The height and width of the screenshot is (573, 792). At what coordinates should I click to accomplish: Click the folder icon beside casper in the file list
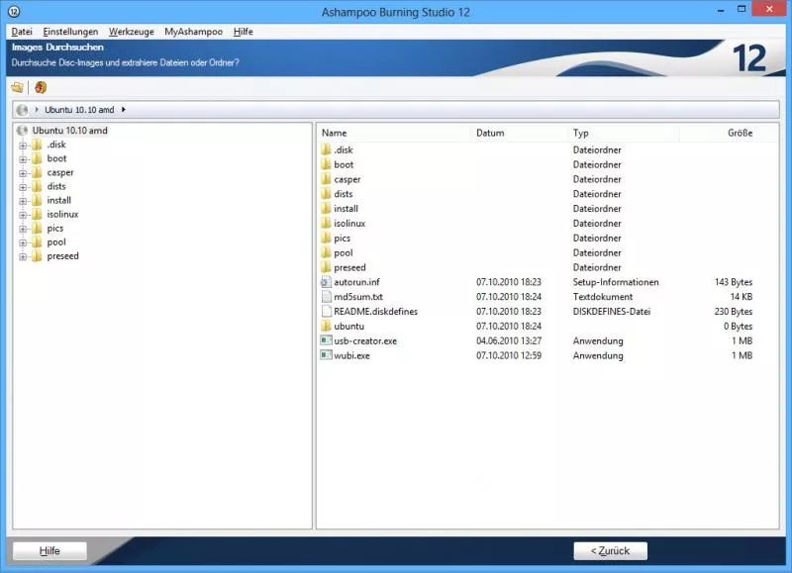(x=327, y=179)
